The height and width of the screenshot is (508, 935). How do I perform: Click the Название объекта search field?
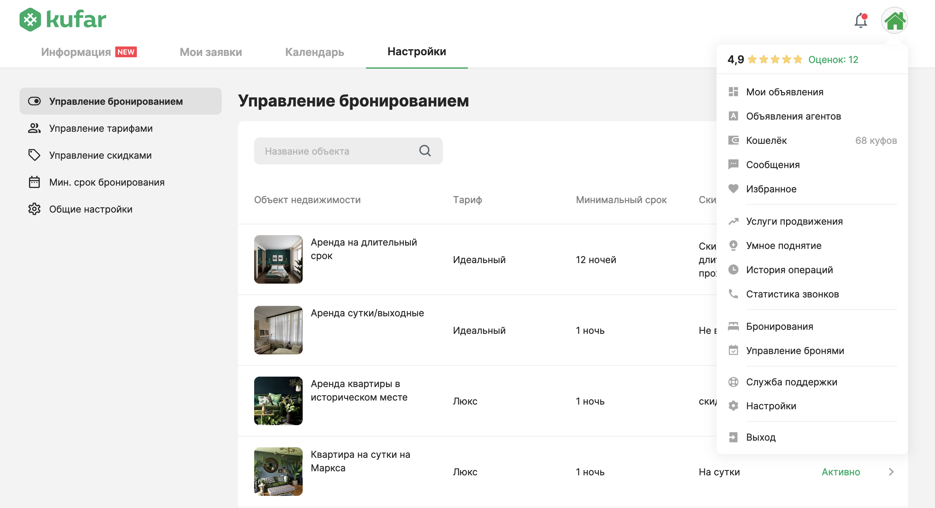pyautogui.click(x=348, y=151)
